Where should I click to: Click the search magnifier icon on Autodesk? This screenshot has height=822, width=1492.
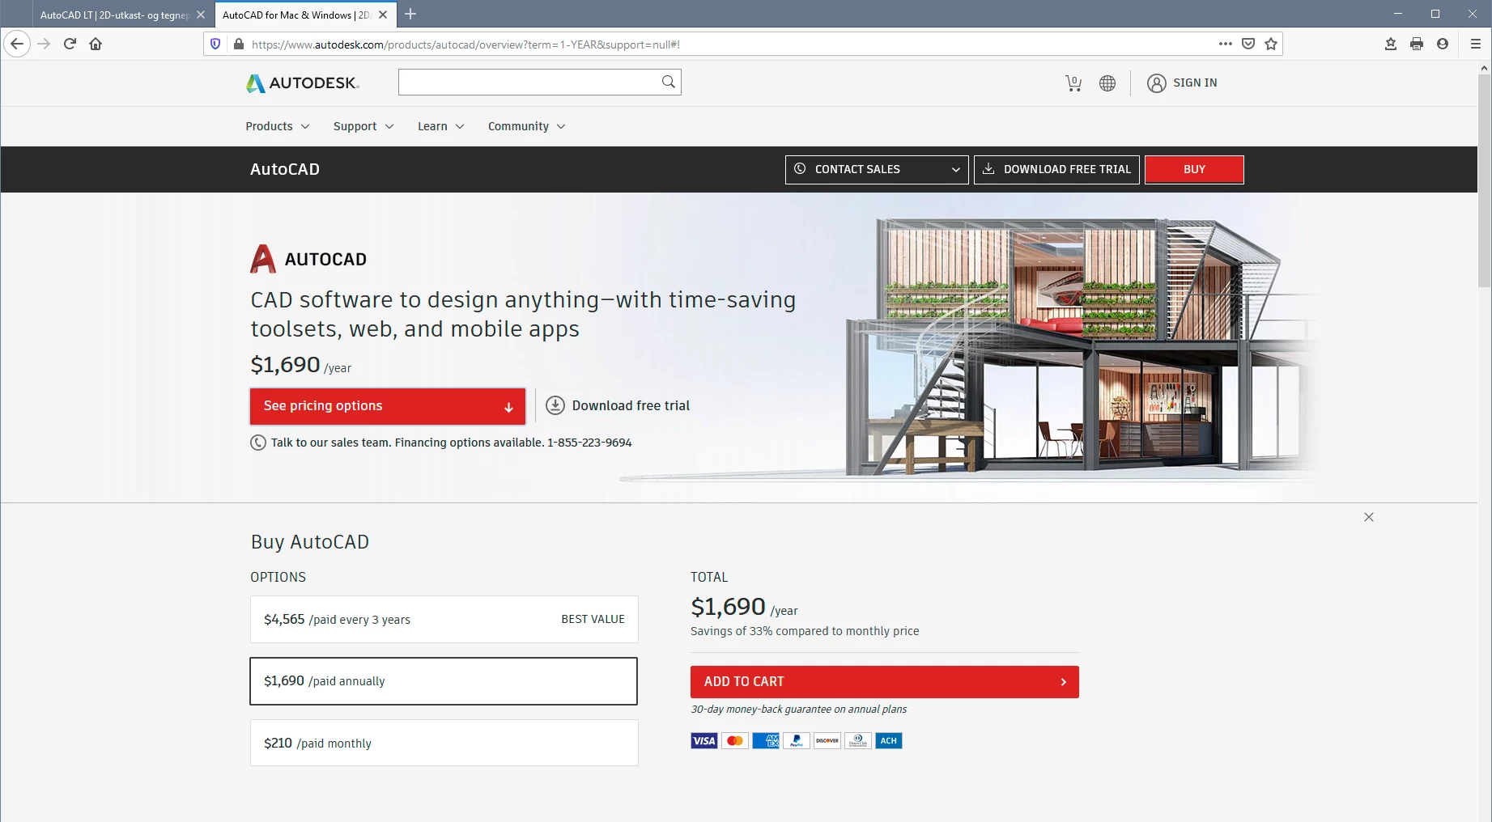(x=668, y=82)
